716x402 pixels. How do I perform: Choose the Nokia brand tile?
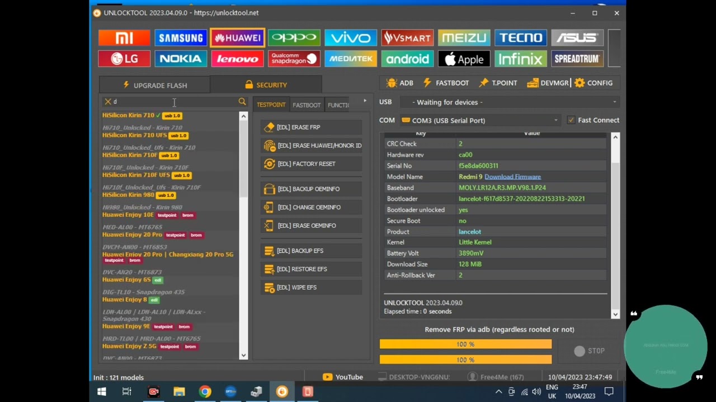click(x=181, y=59)
